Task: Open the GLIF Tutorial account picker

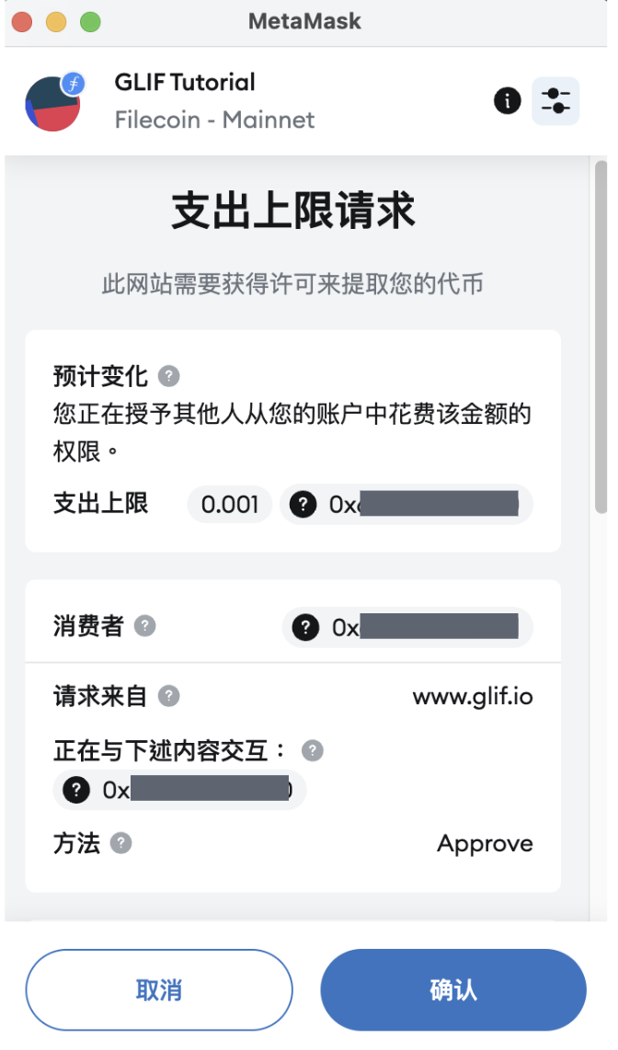Action: click(185, 82)
